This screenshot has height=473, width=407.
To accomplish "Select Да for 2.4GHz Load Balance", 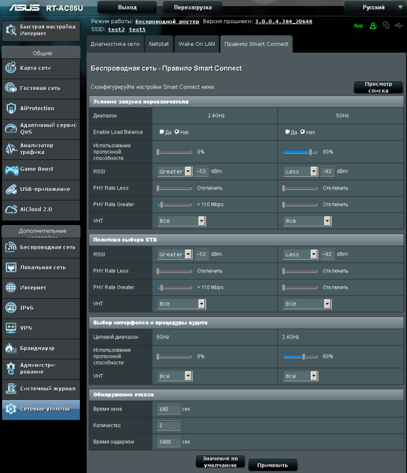I will (161, 132).
